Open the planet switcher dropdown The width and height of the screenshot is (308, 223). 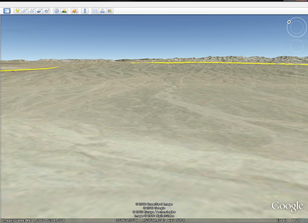coord(74,11)
